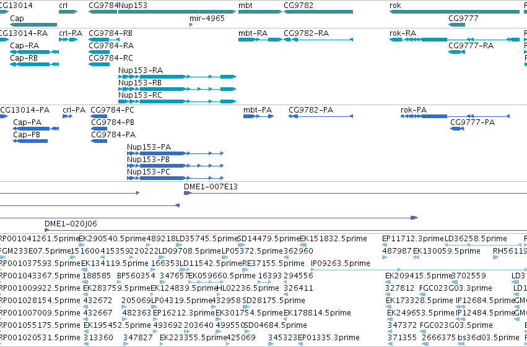Image resolution: width=527 pixels, height=347 pixels.
Task: Click EST EK151832.5prime
Action: click(333, 239)
